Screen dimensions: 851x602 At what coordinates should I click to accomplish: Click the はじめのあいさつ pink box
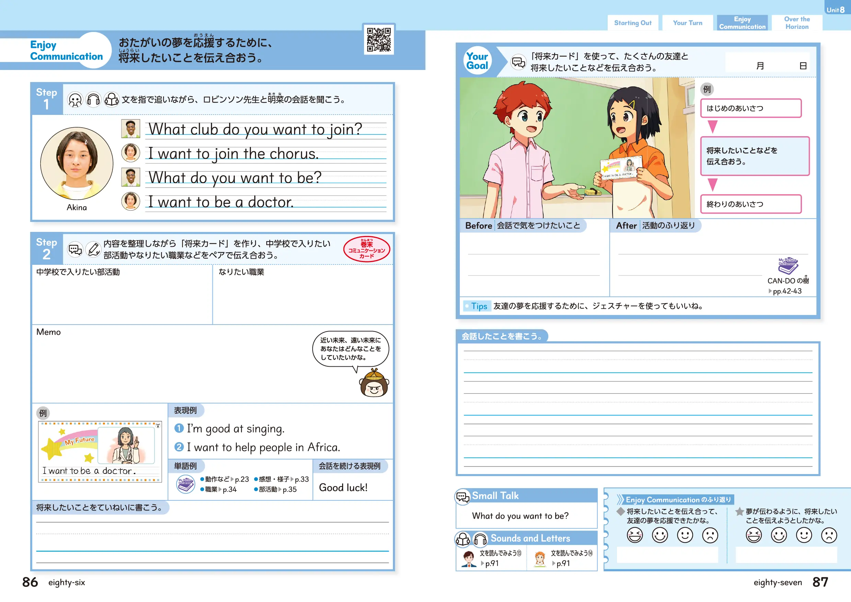(x=750, y=108)
